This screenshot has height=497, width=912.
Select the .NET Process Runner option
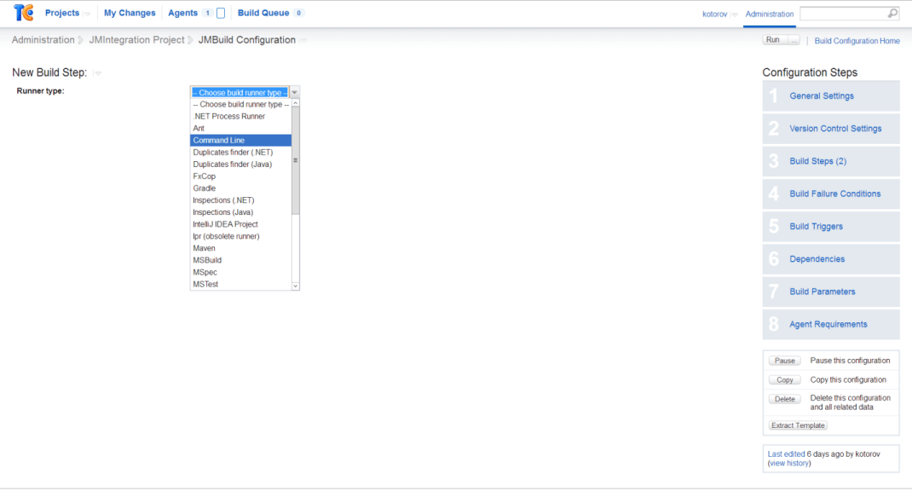point(241,117)
